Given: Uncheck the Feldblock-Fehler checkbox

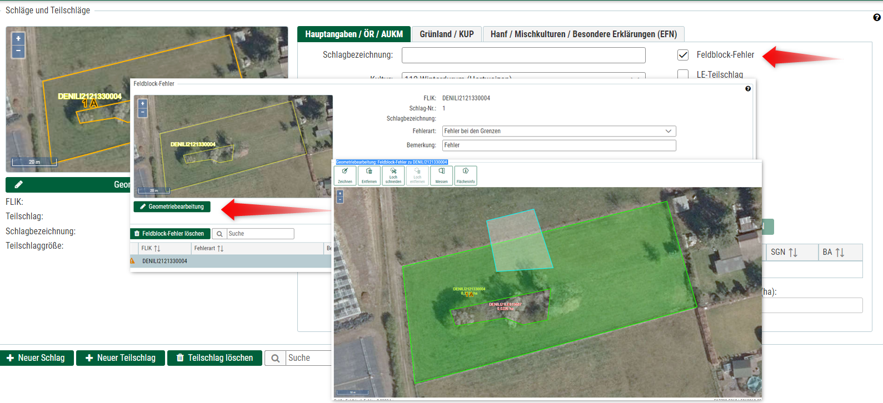Looking at the screenshot, I should [x=683, y=55].
